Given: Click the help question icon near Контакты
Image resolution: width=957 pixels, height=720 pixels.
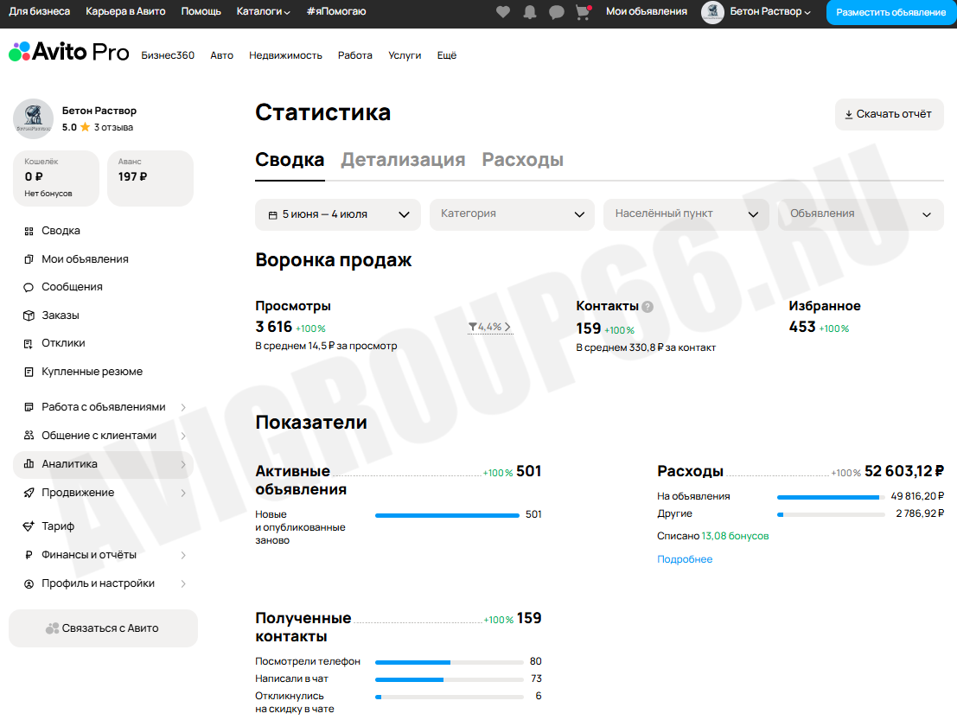Looking at the screenshot, I should [648, 307].
